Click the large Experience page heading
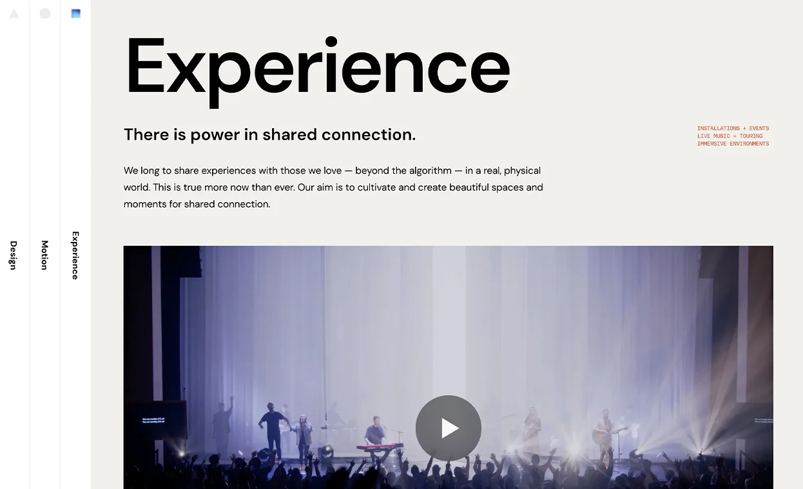 coord(317,69)
